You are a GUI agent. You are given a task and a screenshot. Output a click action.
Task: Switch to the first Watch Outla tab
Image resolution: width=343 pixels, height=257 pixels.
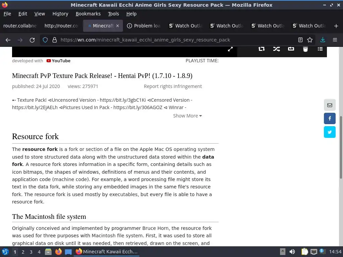[x=186, y=26]
